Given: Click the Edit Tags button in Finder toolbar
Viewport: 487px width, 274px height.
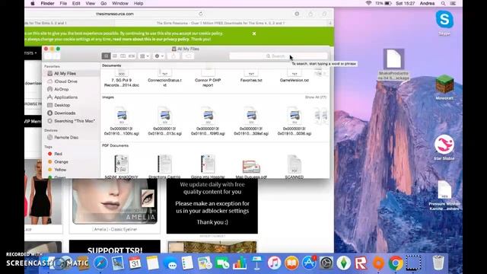Looking at the screenshot, I should (188, 56).
